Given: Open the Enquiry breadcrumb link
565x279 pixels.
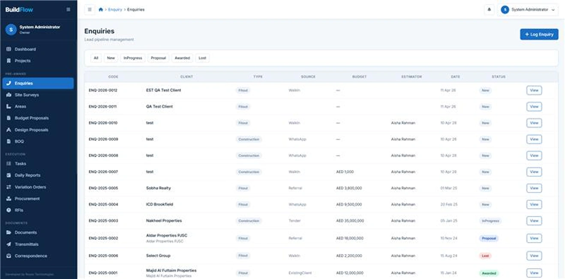Looking at the screenshot, I should point(115,9).
